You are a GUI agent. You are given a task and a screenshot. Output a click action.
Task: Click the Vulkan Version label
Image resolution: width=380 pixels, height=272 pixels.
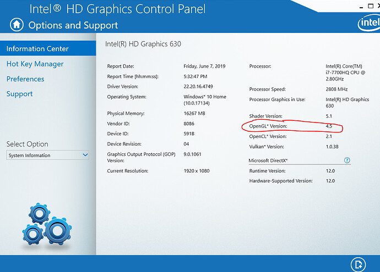(x=267, y=147)
